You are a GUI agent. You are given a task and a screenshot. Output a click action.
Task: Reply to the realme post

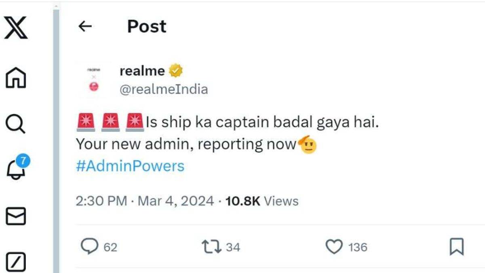(x=90, y=246)
